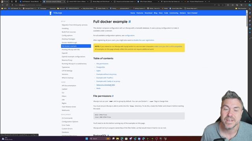Follow the PostgreSQL table of contents link
This screenshot has width=252, height=141.
101,67
